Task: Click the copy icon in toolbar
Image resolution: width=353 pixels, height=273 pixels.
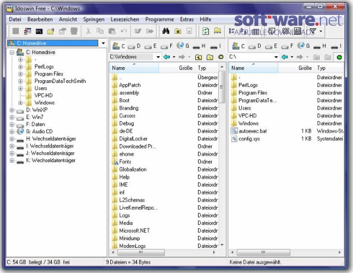Action: tap(100, 31)
